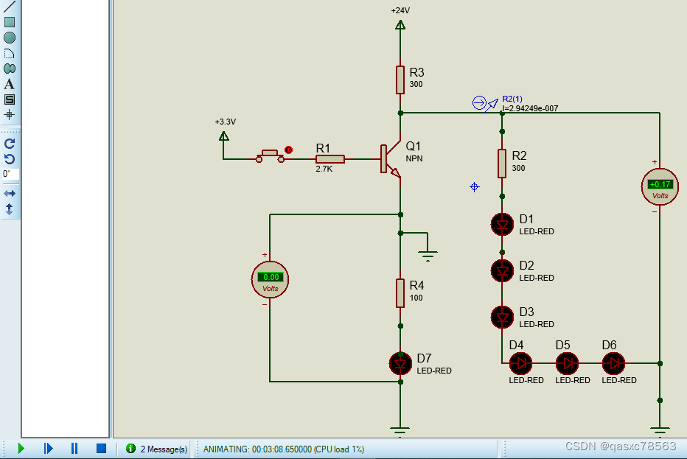Select LED D5
This screenshot has width=687, height=459.
pos(568,363)
